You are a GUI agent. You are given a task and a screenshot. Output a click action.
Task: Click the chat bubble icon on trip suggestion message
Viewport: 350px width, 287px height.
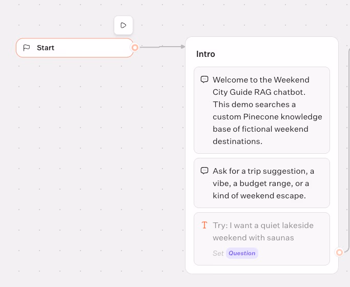coord(204,171)
